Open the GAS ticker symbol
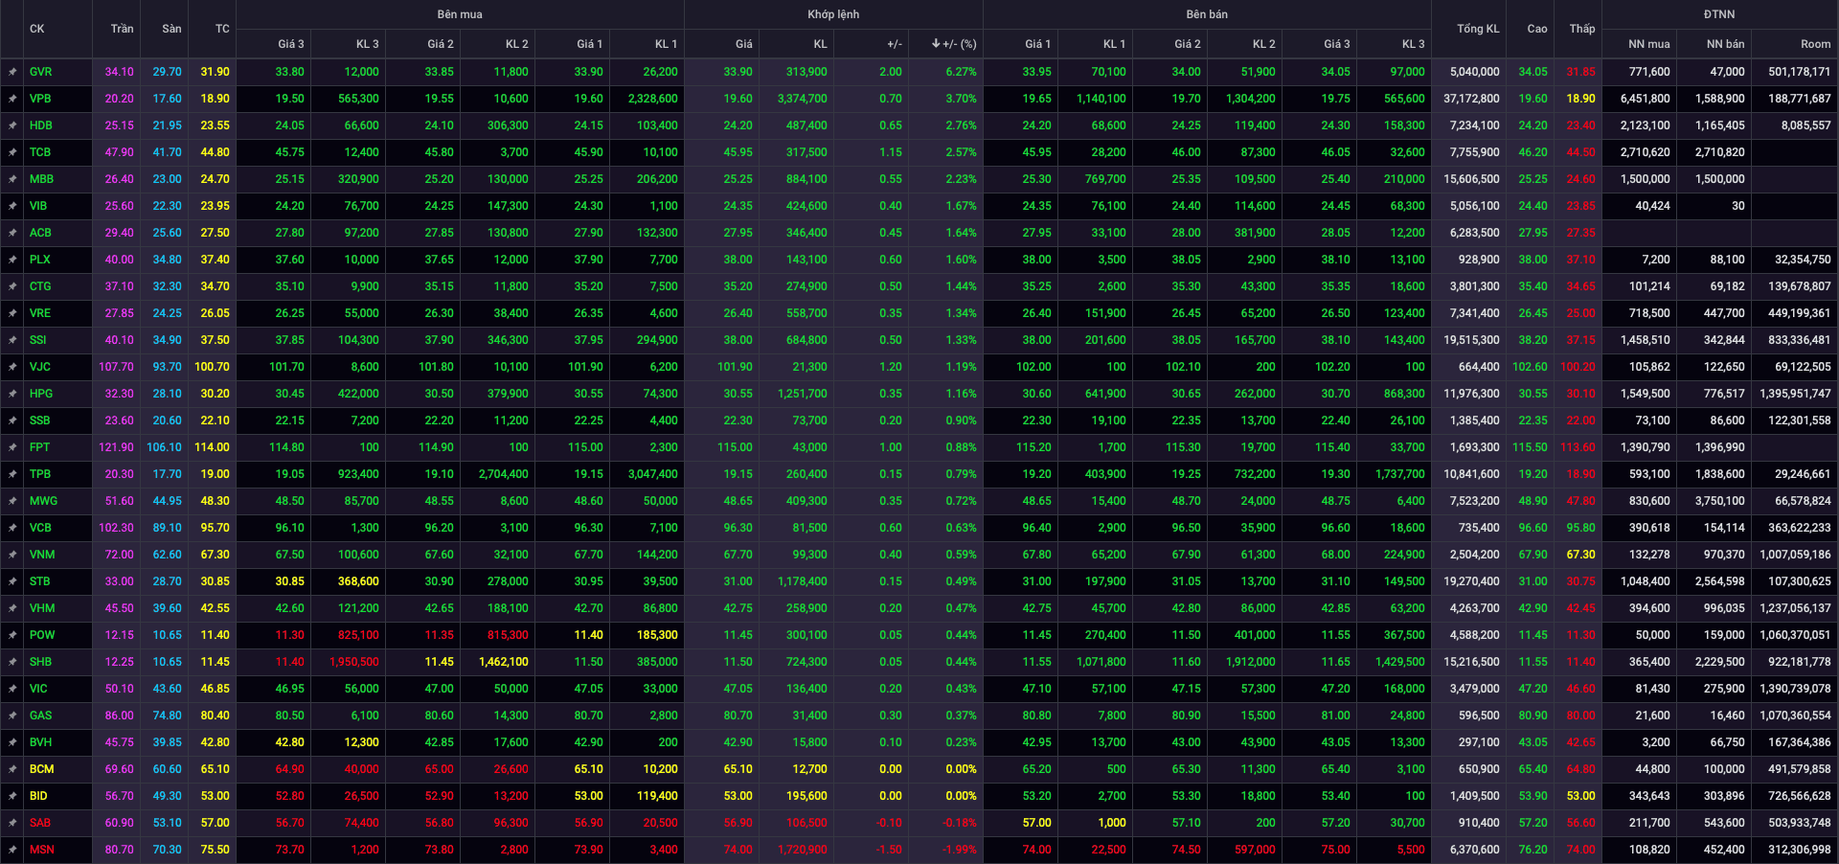1839x864 pixels. click(x=40, y=716)
